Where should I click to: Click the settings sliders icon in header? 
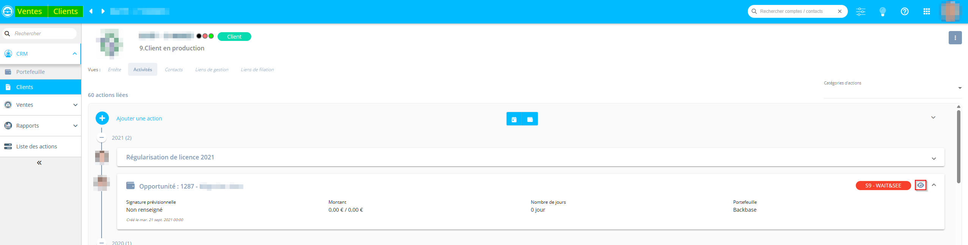tap(860, 11)
